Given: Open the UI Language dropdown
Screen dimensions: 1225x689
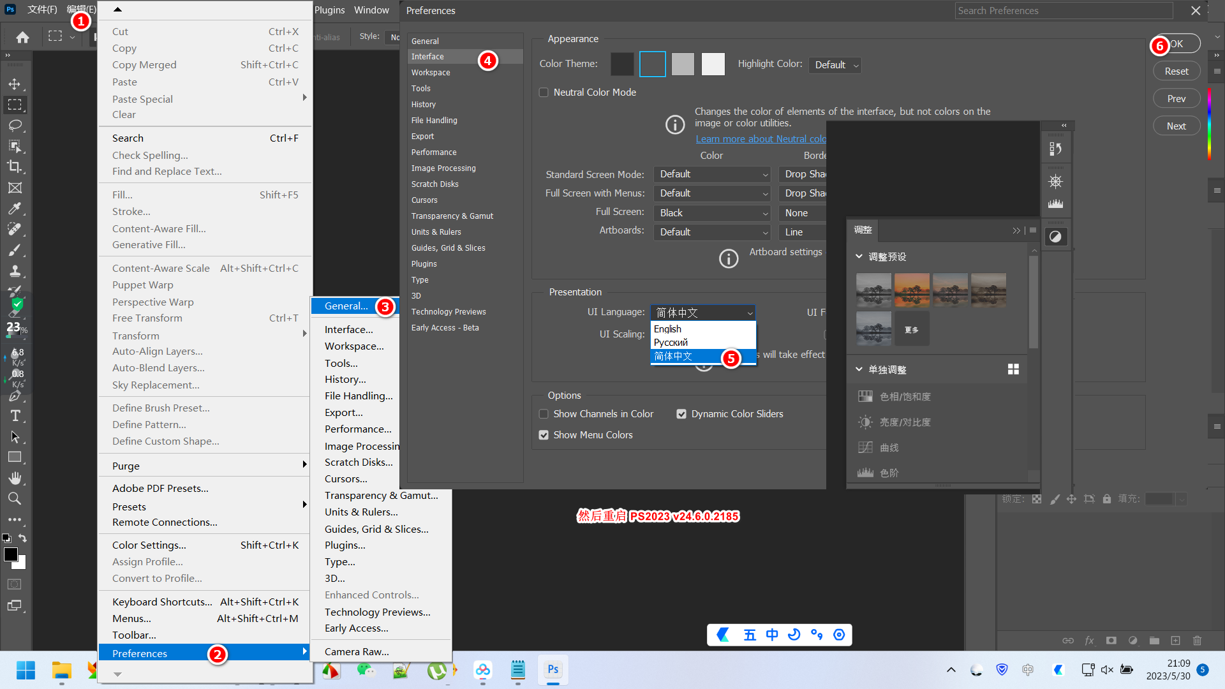Looking at the screenshot, I should [703, 313].
